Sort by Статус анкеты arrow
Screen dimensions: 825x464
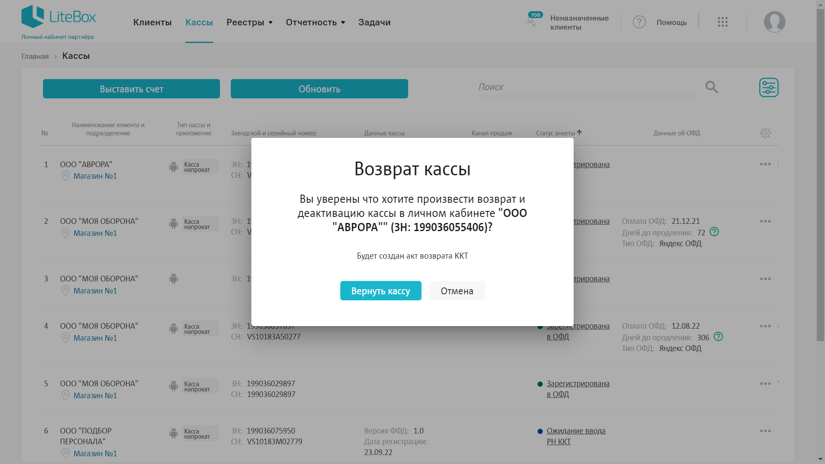point(580,133)
